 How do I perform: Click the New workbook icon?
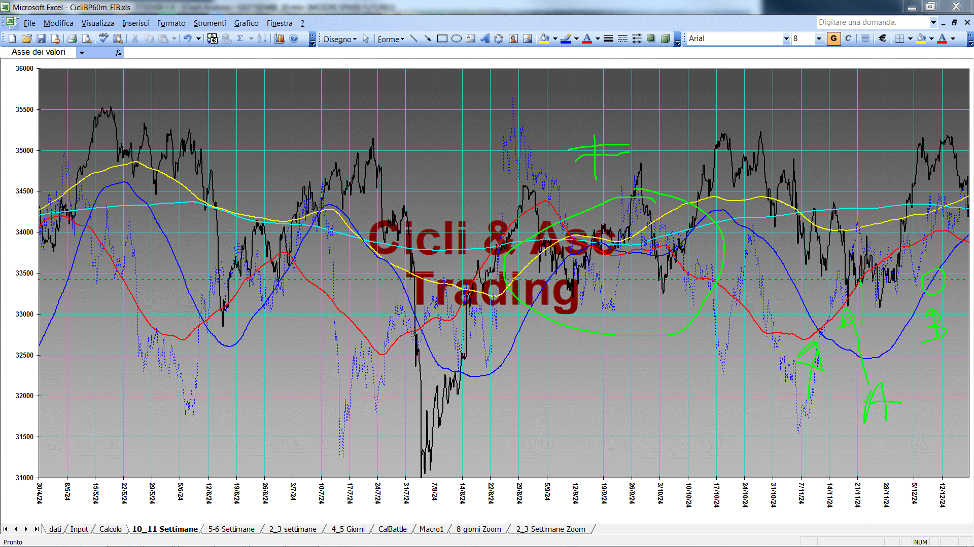tap(12, 38)
